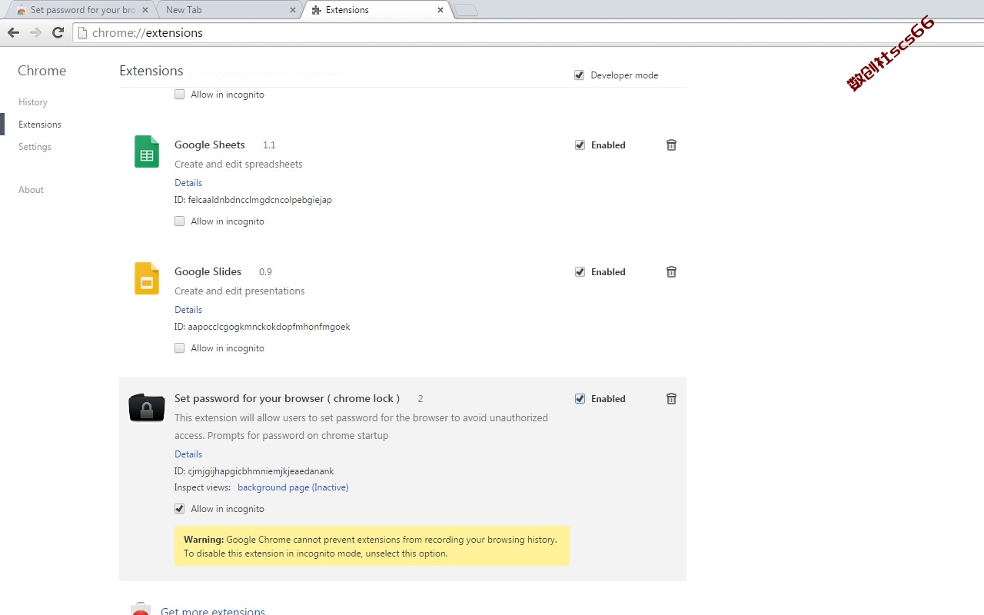Close the 'Set password for your browser' tab
This screenshot has width=984, height=615.
click(x=145, y=10)
